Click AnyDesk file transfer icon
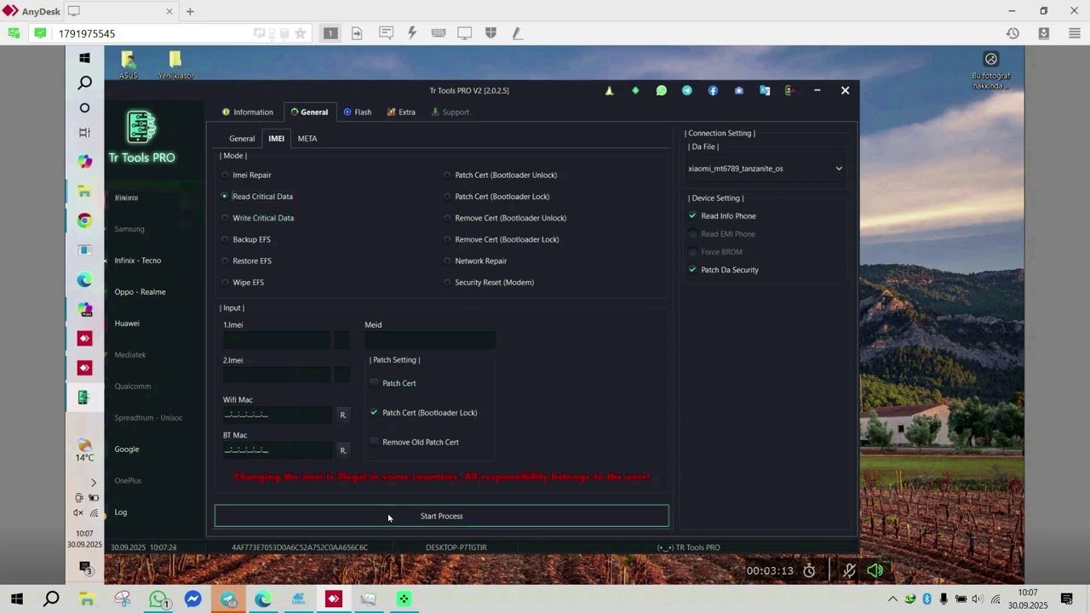 357,33
